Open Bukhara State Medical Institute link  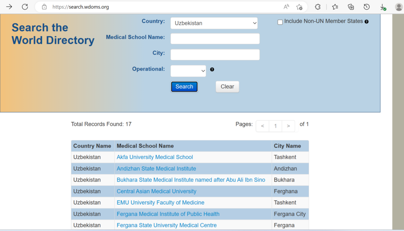pyautogui.click(x=191, y=180)
